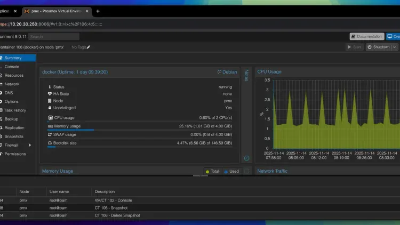Click the Debian OS icon
Viewport: 400px width, 225px height.
pos(219,72)
